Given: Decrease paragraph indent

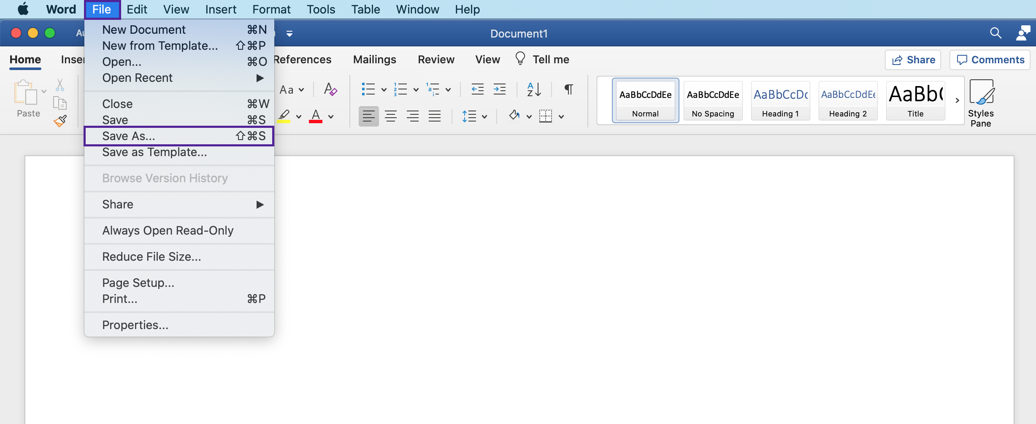Looking at the screenshot, I should point(478,89).
